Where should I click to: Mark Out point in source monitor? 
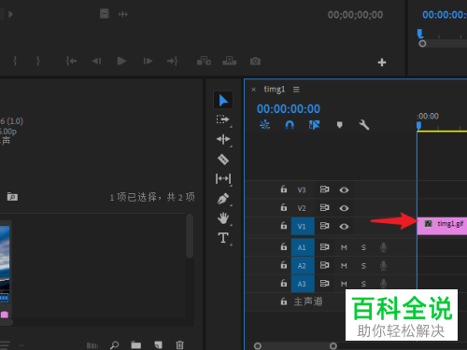(x=38, y=61)
